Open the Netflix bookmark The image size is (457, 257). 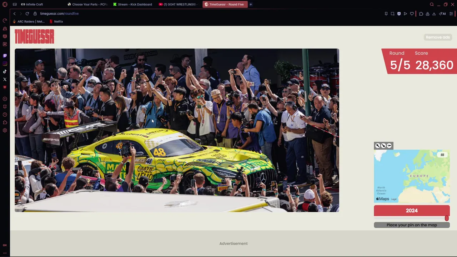[56, 21]
